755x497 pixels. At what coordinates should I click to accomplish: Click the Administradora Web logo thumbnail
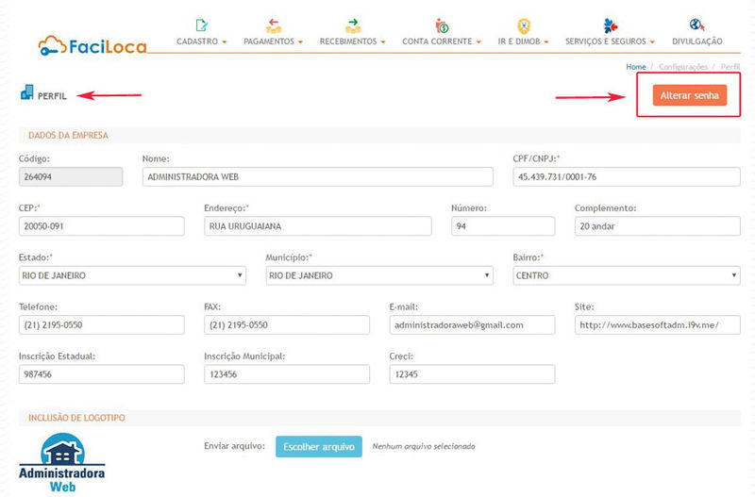tap(61, 464)
